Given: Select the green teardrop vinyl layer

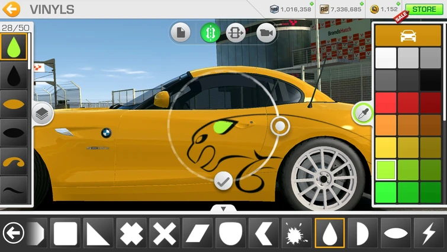Looking at the screenshot, I should point(14,46).
